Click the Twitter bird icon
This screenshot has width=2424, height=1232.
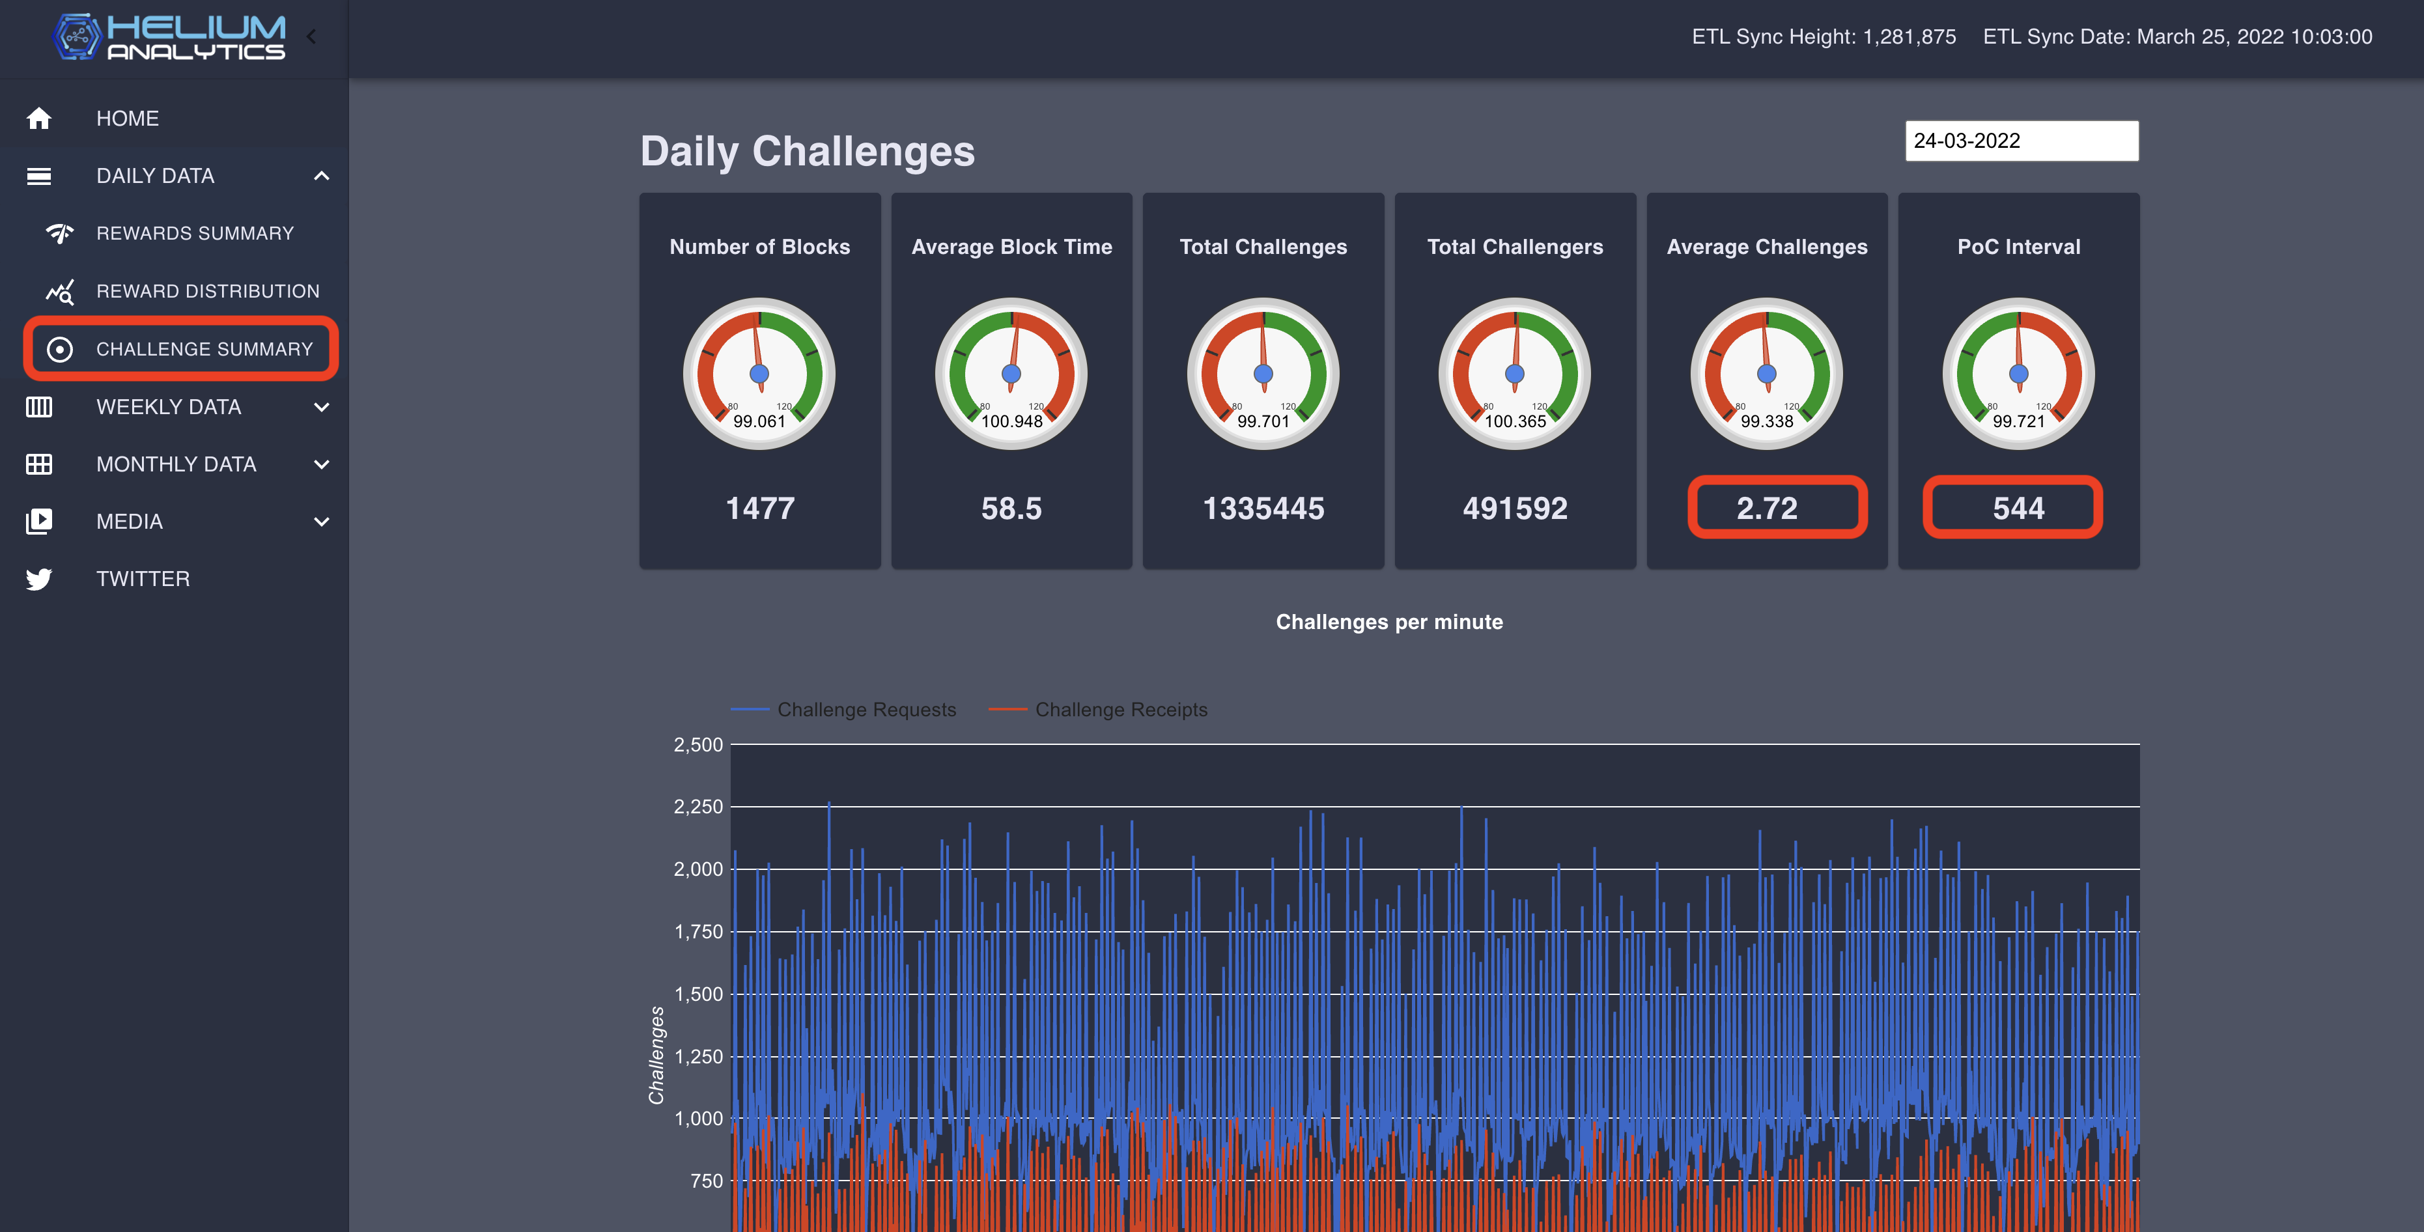(38, 579)
